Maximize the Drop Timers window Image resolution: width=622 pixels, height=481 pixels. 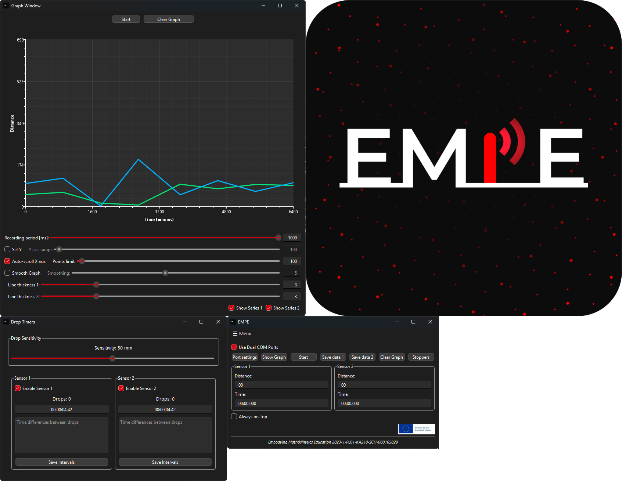coord(201,322)
